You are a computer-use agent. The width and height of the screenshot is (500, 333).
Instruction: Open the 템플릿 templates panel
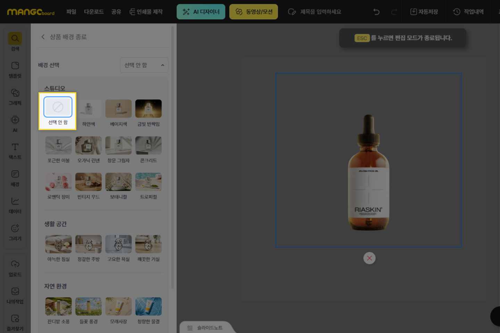click(15, 69)
